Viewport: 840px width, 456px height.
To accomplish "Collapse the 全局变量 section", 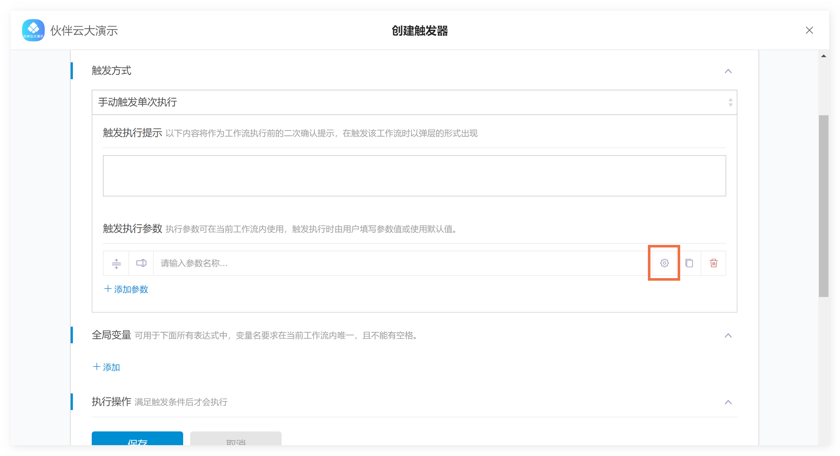I will [728, 335].
